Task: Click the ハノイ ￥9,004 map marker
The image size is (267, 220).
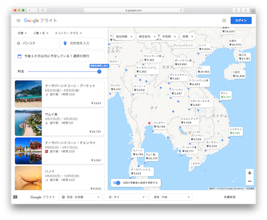Action: coord(204,47)
